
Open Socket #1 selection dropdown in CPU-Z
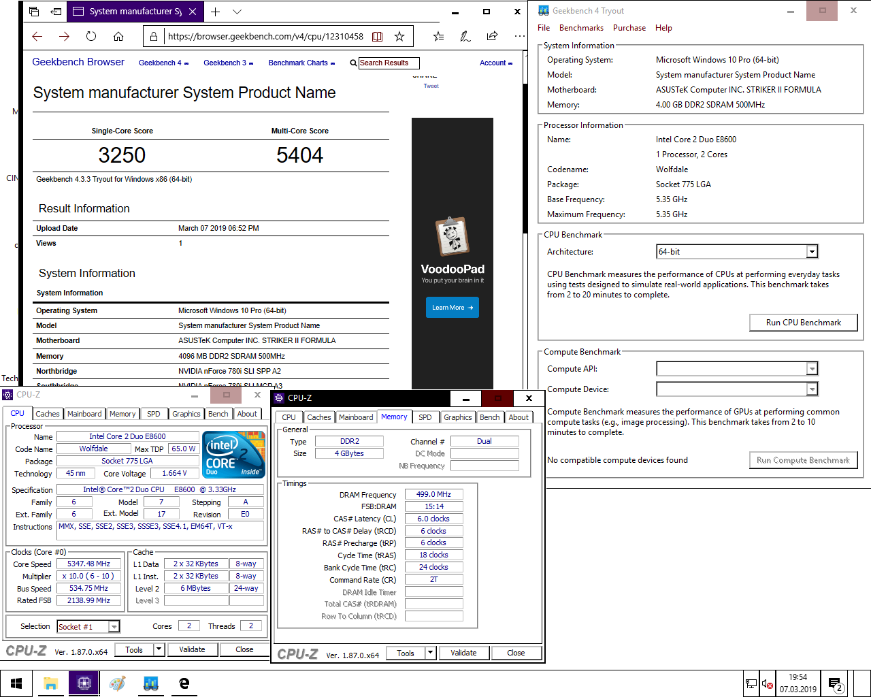tap(88, 626)
